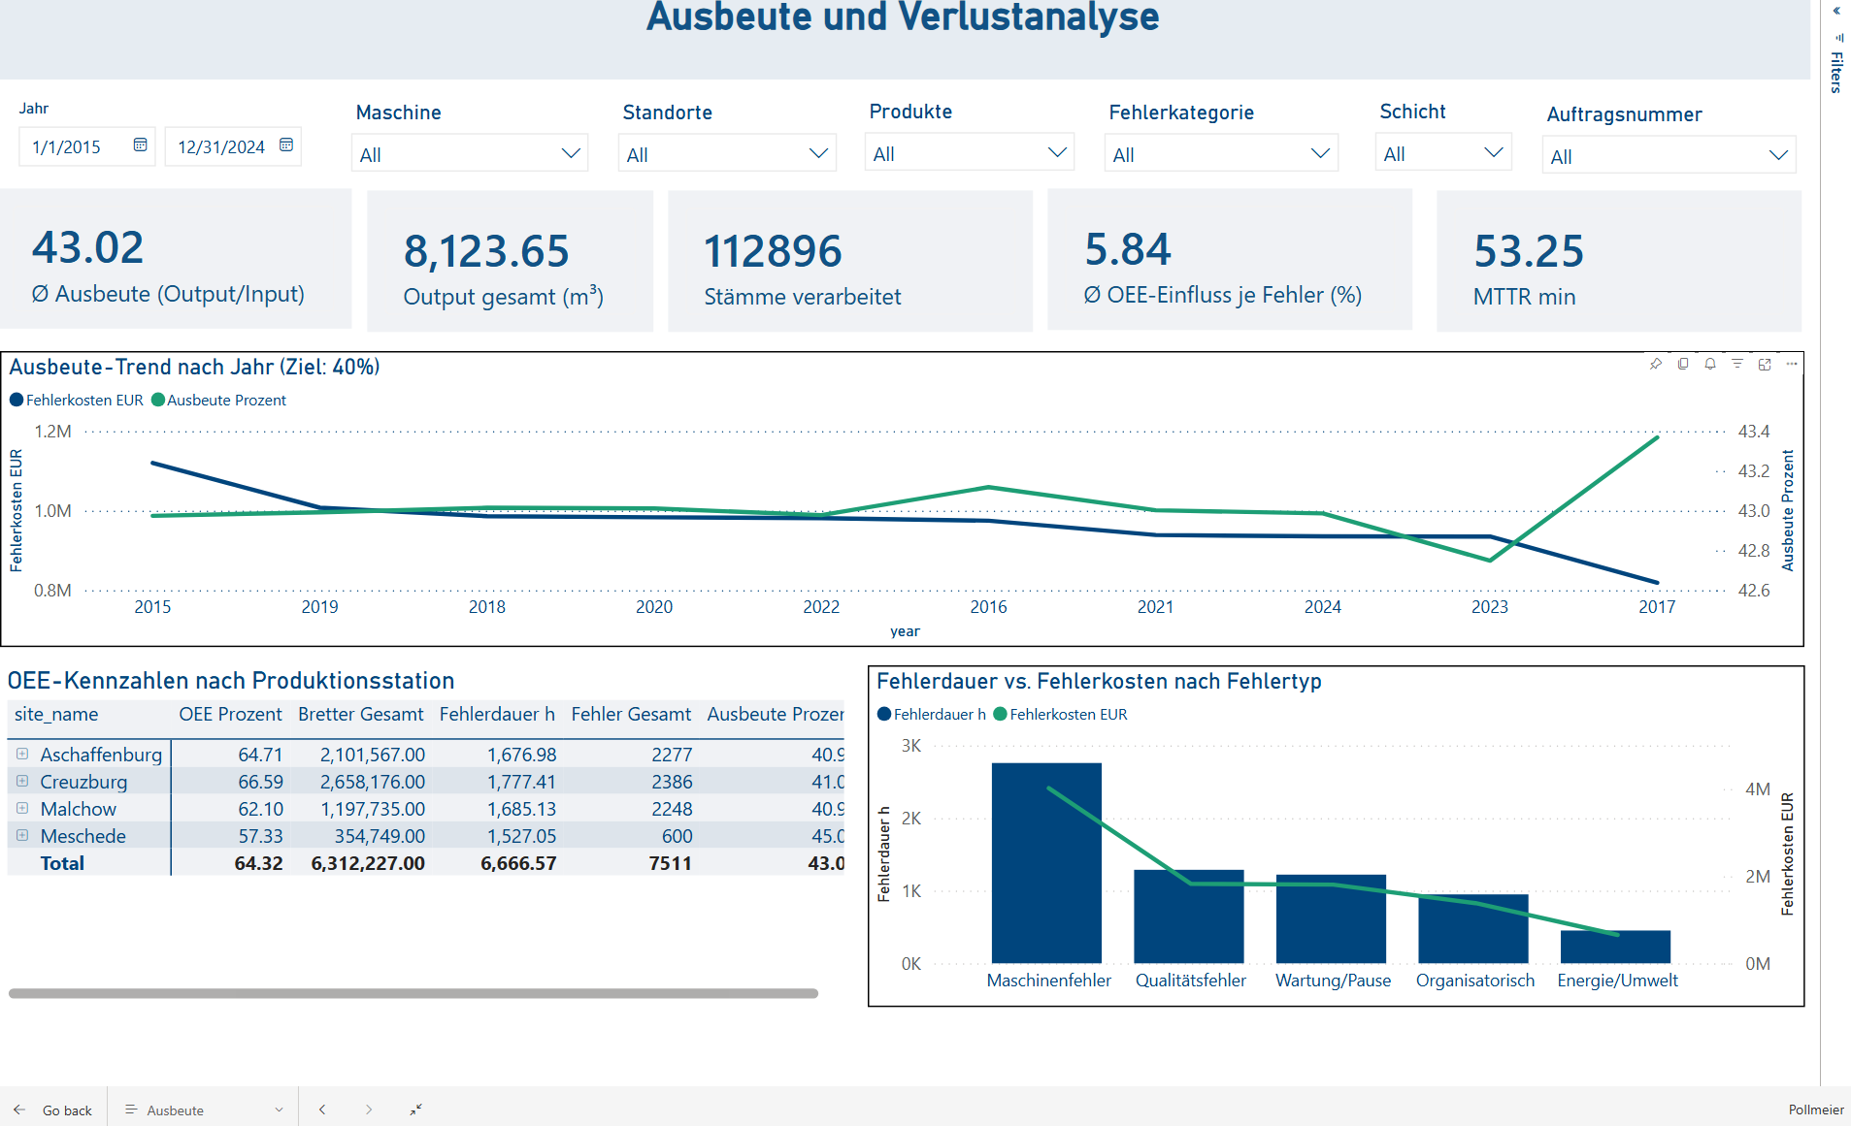Expand the collapsed Filters pane

click(1836, 12)
